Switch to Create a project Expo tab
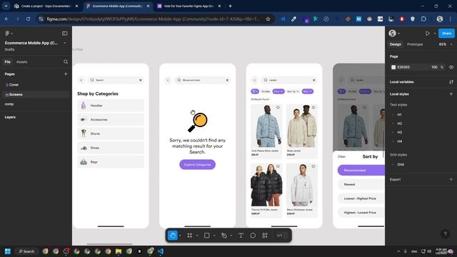 [x=46, y=6]
